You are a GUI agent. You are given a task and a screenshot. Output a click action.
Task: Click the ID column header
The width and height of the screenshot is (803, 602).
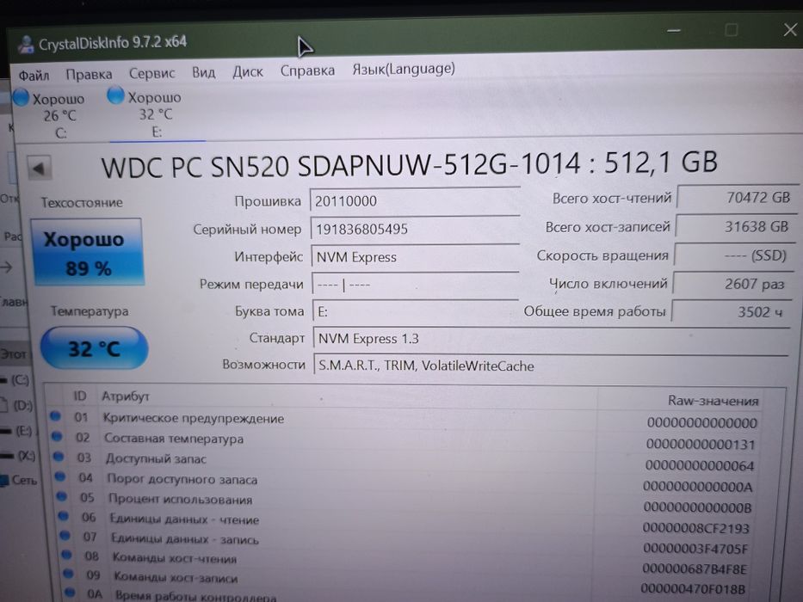click(79, 396)
